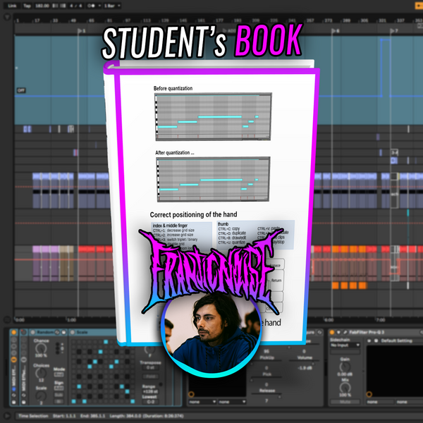Click the Mute button in FabFilter device
The image size is (423, 423).
(345, 402)
